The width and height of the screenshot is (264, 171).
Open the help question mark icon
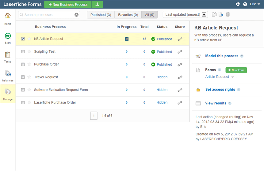tap(245, 4)
